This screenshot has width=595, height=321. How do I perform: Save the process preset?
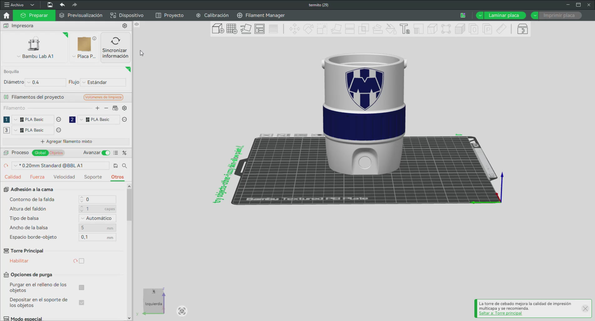tap(116, 166)
